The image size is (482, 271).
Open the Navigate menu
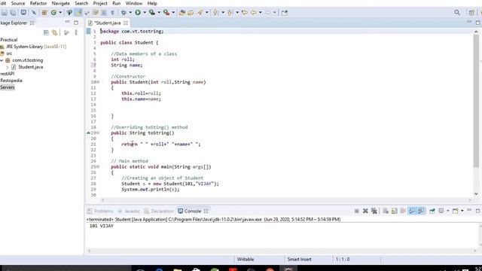click(60, 3)
